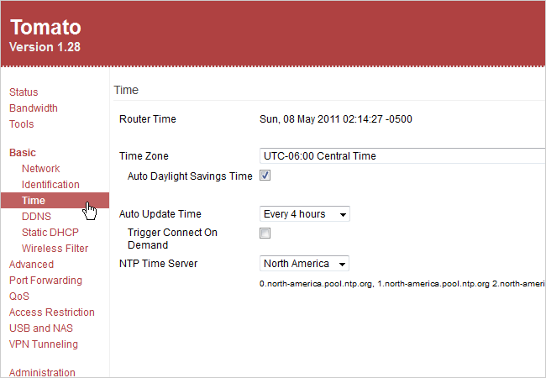Open VPN Tunneling settings
This screenshot has height=378, width=546.
point(43,344)
